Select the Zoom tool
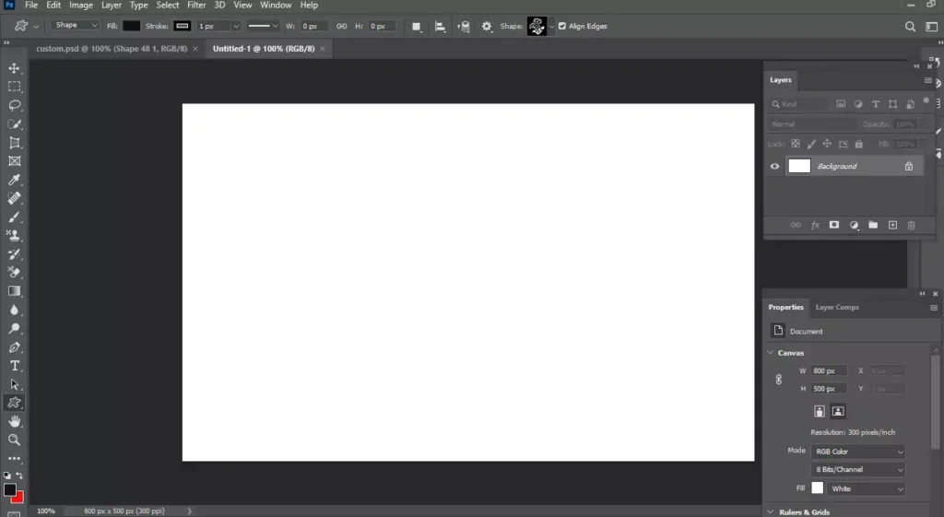The width and height of the screenshot is (944, 517). pyautogui.click(x=15, y=440)
